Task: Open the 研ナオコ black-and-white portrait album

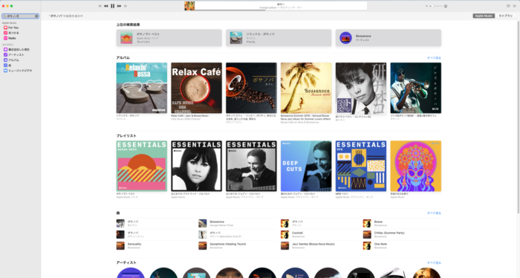Action: pos(361,88)
